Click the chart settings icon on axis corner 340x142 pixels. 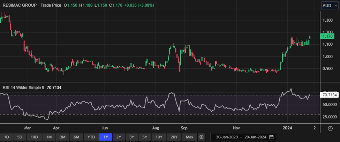(x=330, y=128)
